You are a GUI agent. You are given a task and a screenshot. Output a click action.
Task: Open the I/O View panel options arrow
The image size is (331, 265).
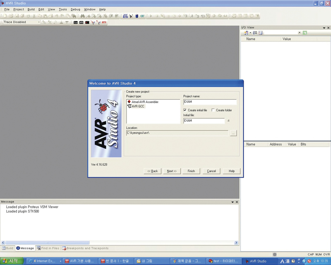click(x=324, y=28)
